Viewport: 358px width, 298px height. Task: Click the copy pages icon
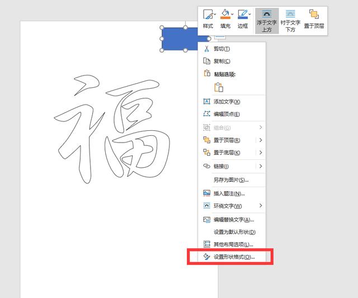(206, 61)
